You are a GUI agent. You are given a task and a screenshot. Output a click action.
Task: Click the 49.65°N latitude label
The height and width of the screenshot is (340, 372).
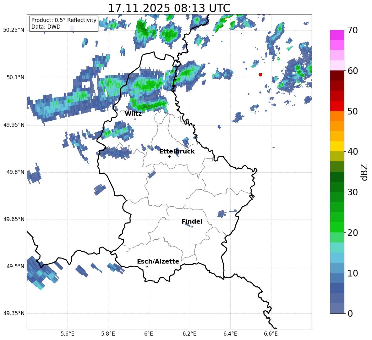point(14,219)
